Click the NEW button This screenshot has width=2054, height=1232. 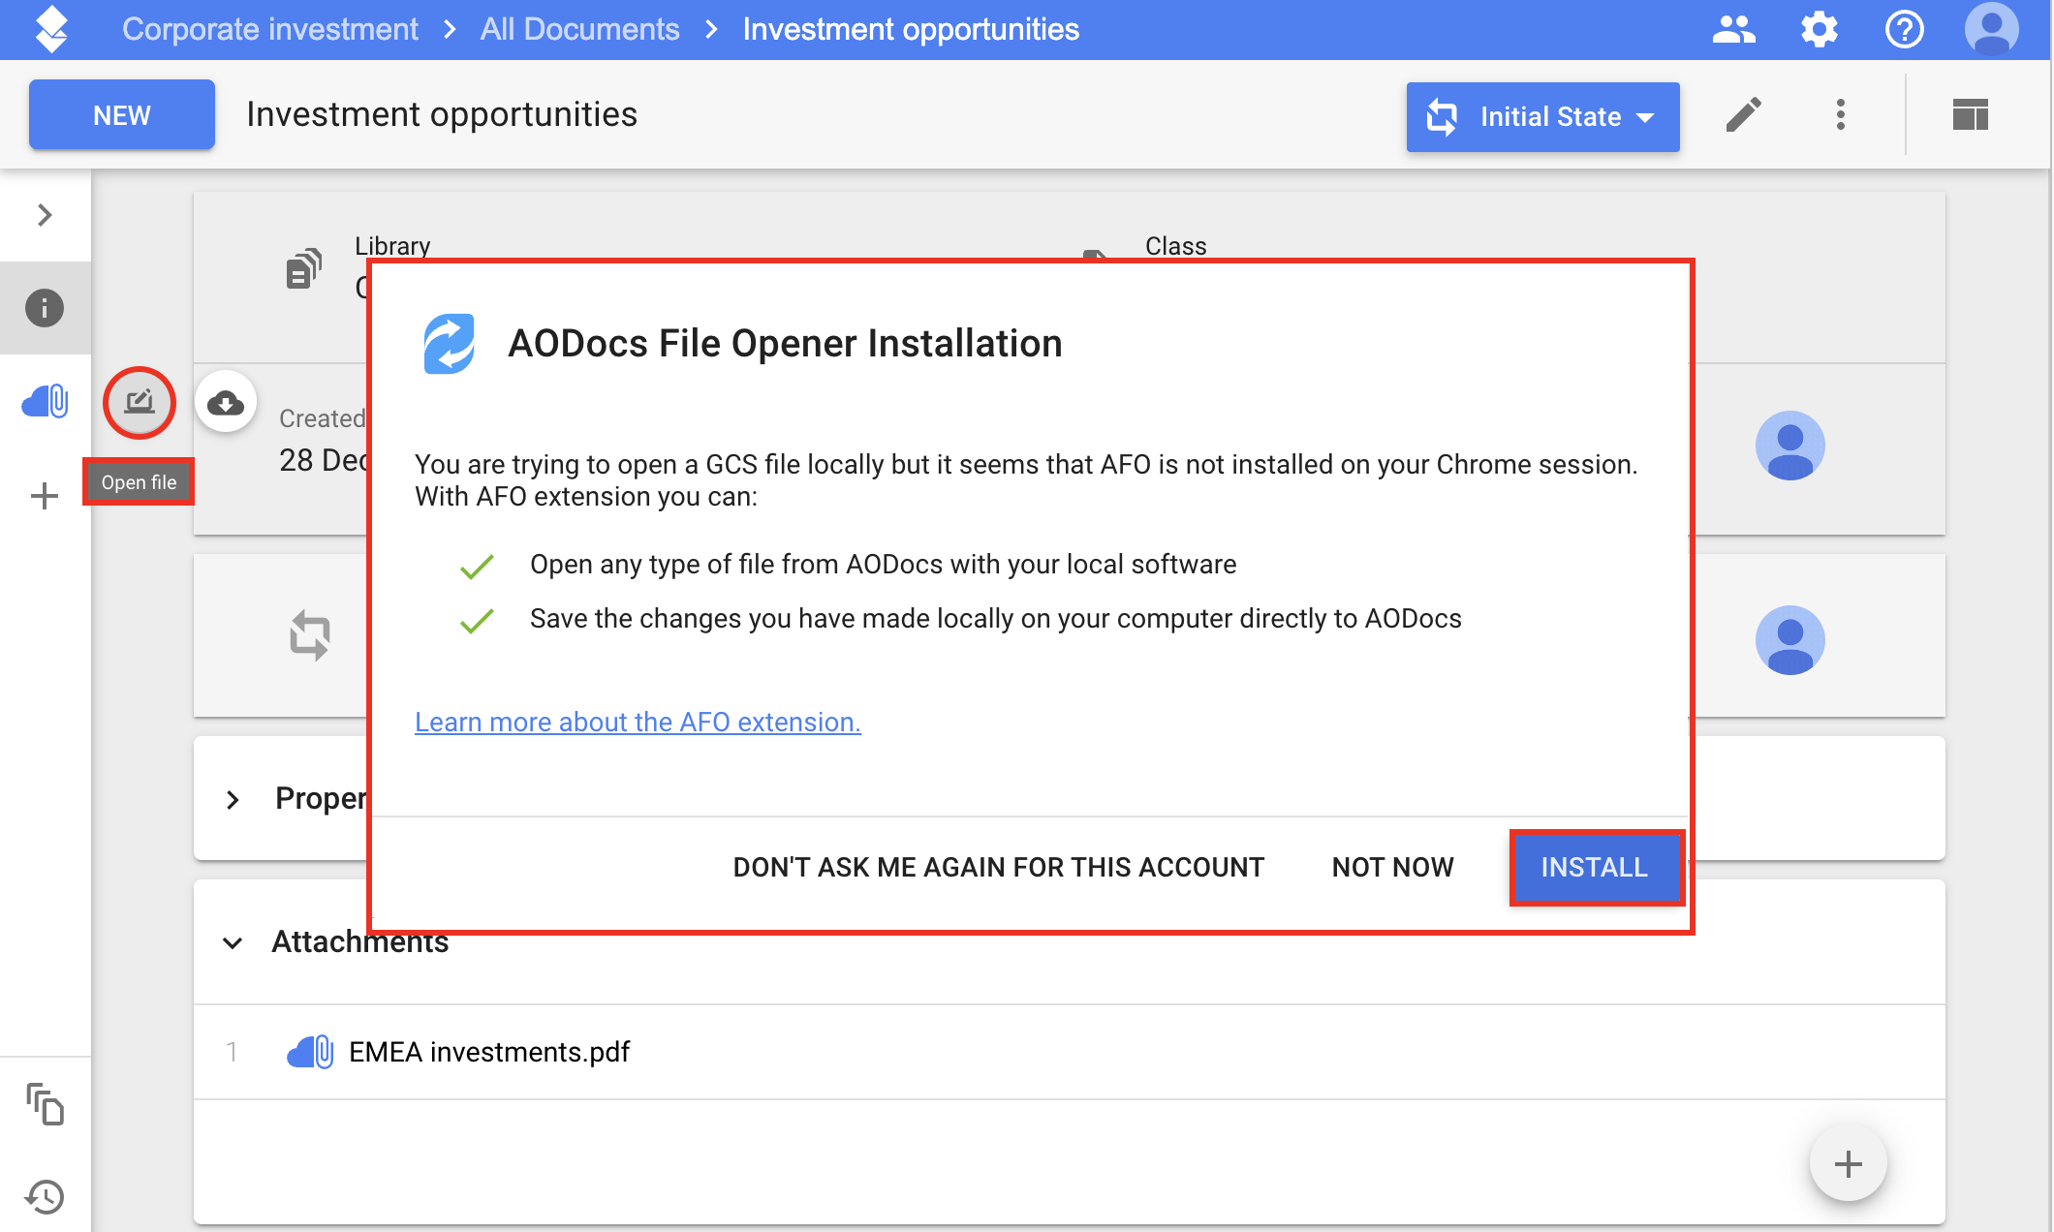(122, 115)
